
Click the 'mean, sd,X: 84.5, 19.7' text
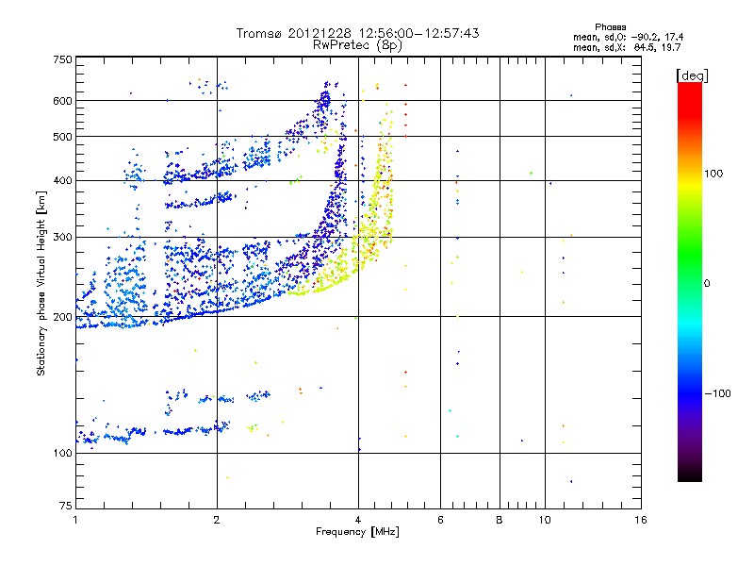(627, 47)
